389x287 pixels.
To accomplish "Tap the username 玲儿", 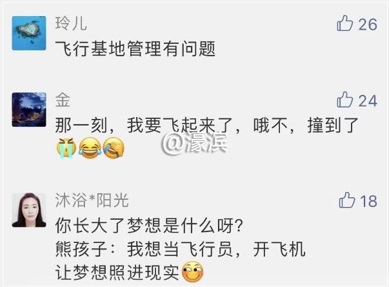I will 71,24.
